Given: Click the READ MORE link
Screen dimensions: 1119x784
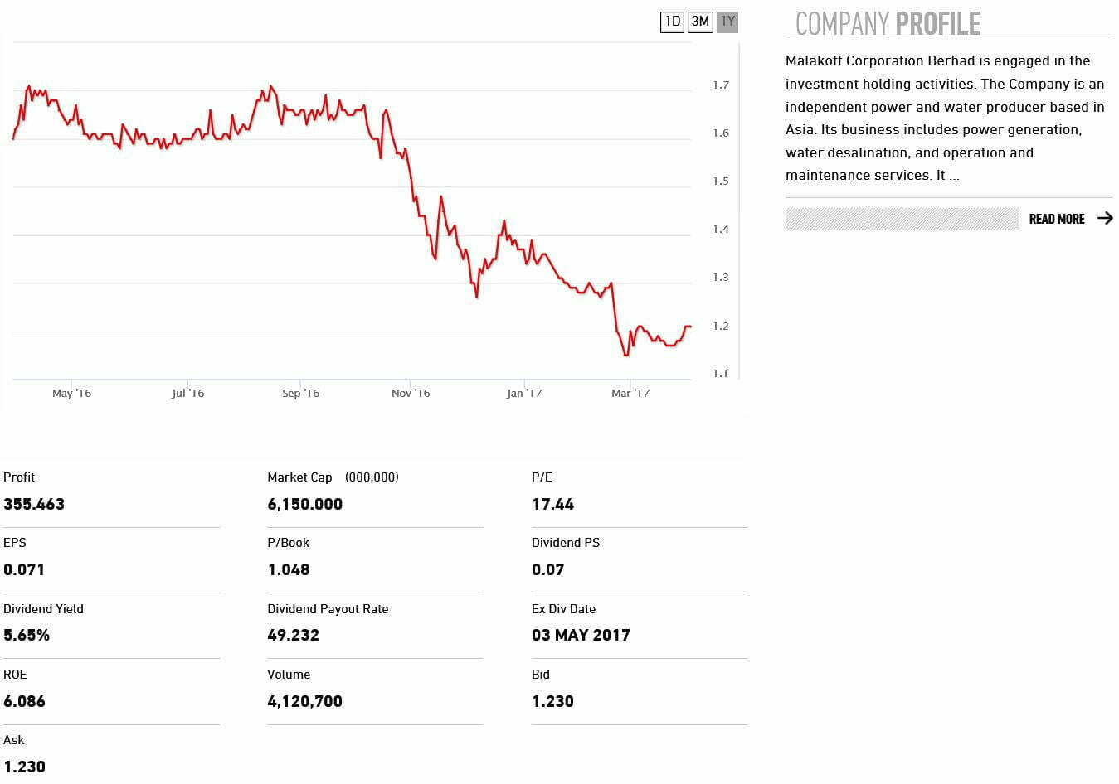Looking at the screenshot, I should (x=1056, y=219).
